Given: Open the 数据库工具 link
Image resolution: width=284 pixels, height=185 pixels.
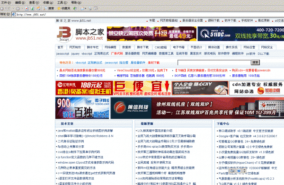Looking at the screenshot, I should tap(166, 53).
